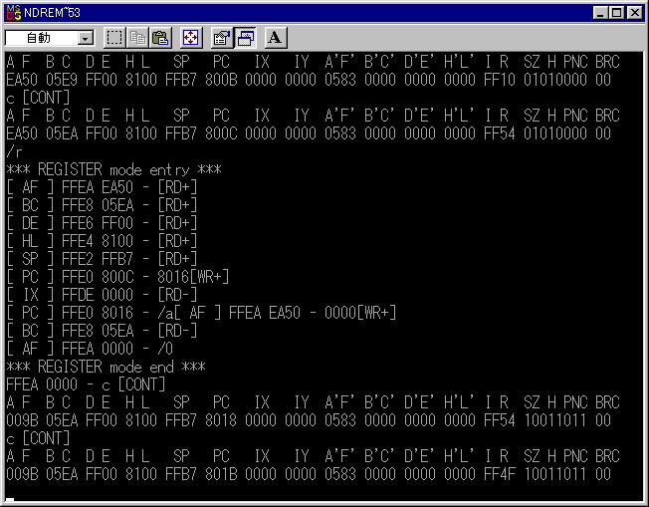Click the '8016[WR+]' value
This screenshot has height=507, width=649.
click(x=193, y=277)
